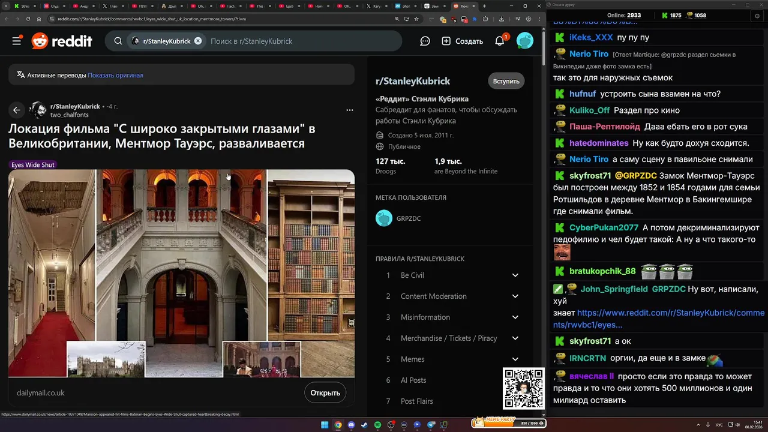768x432 pixels.
Task: Click the dailymail.co.uk source link
Action: pos(41,392)
